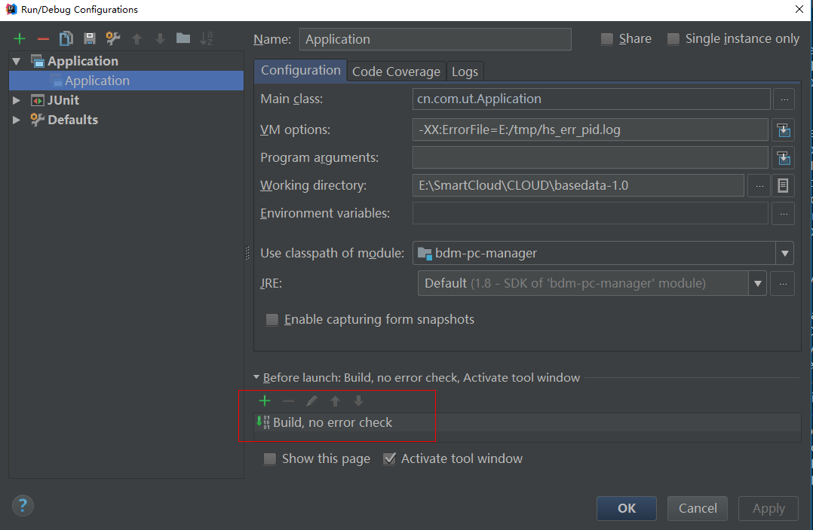Open expanded editor for VM options
The width and height of the screenshot is (813, 530).
tap(784, 129)
